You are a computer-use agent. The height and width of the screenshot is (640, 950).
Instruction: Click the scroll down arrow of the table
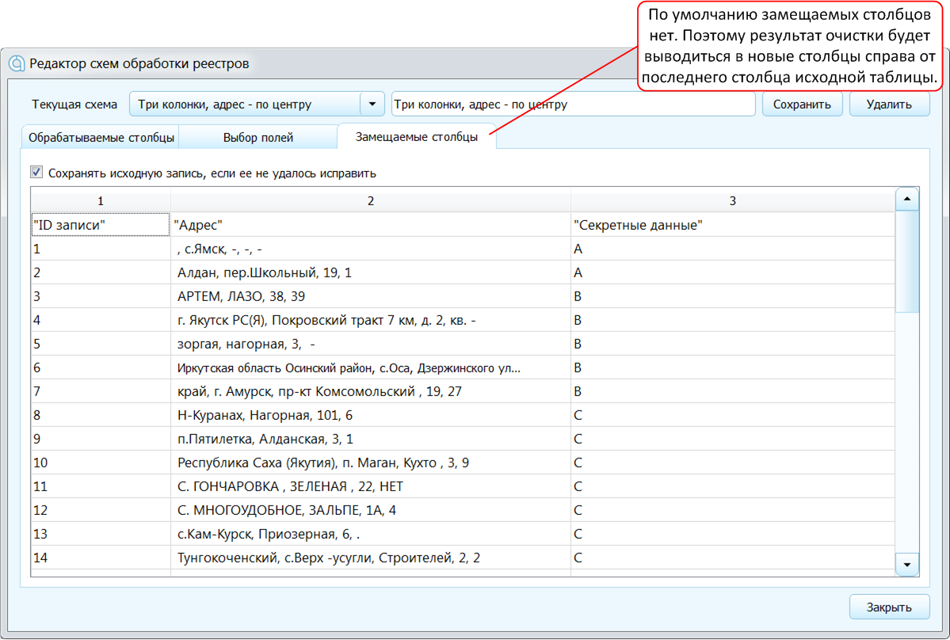point(907,564)
